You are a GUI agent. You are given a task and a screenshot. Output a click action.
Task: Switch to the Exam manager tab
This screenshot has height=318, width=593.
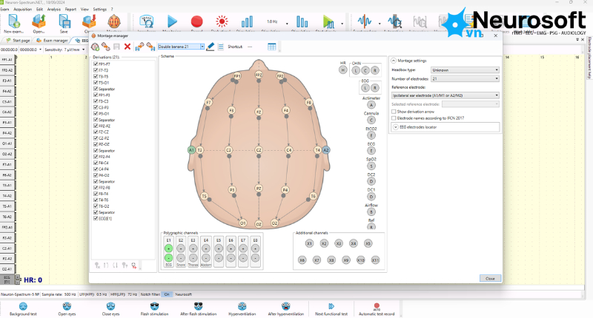point(53,41)
